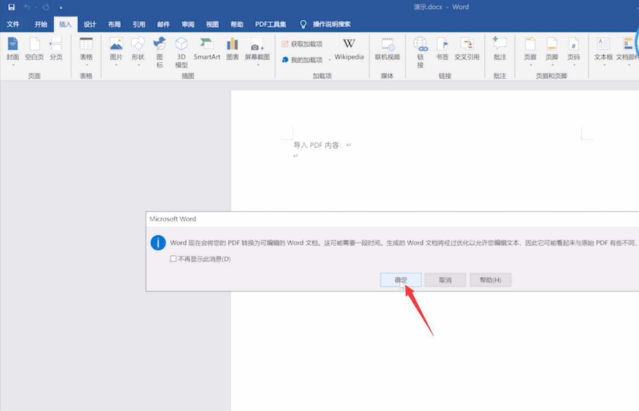Screen dimensions: 639x411
Task: Open Quick Parts (文档部件)
Action: click(627, 52)
